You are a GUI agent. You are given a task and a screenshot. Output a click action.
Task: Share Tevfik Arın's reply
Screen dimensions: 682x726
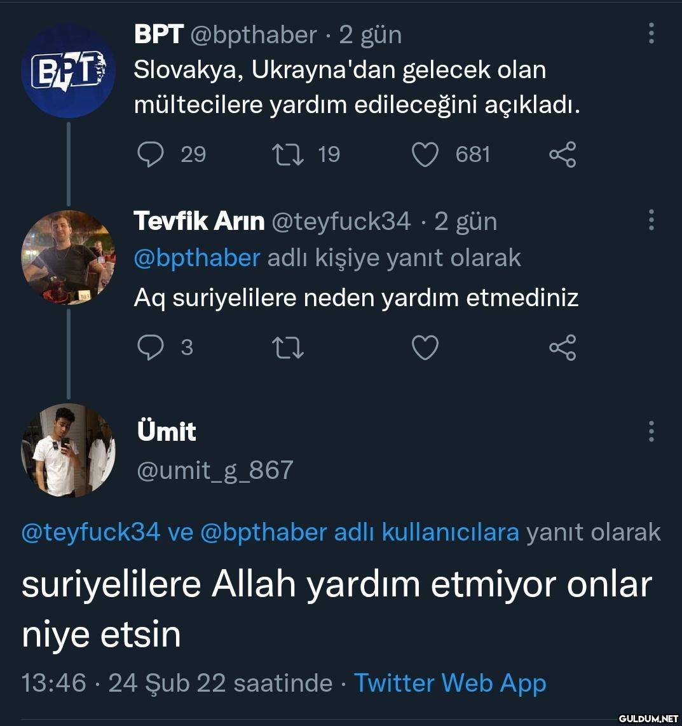point(562,347)
